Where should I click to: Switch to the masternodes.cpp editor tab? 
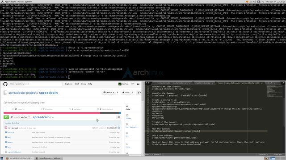tap(202, 83)
